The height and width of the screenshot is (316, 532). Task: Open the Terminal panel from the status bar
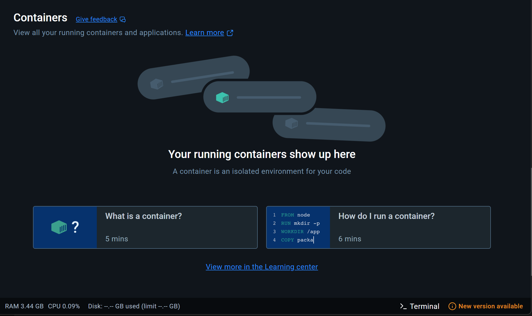tap(424, 306)
